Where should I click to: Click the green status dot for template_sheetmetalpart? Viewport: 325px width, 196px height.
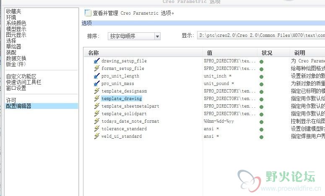coord(261,107)
